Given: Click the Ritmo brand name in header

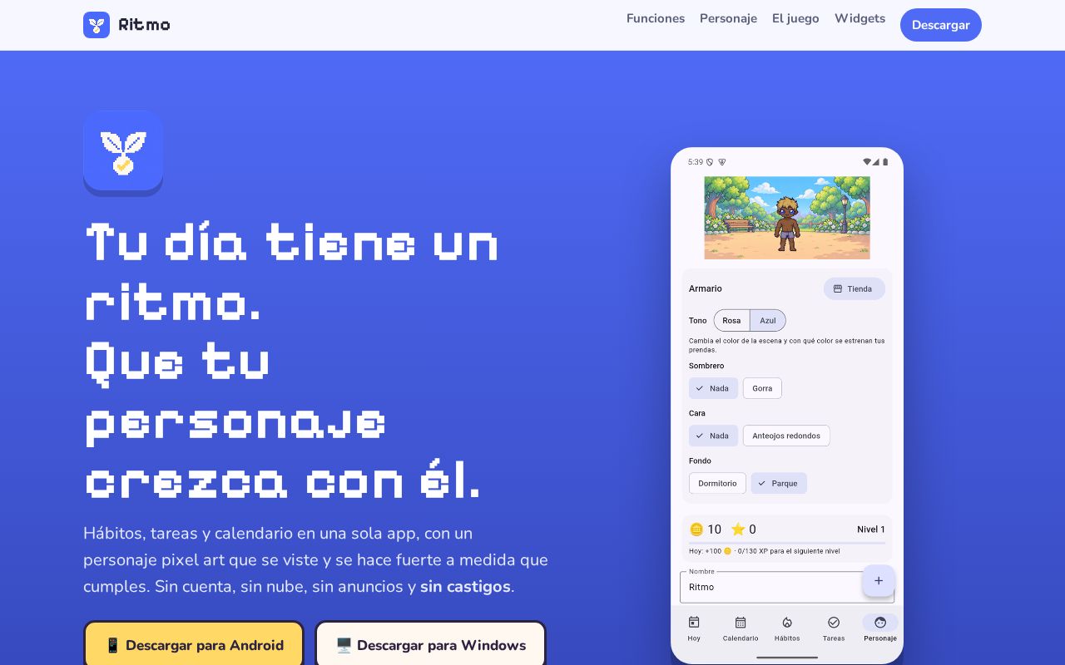Looking at the screenshot, I should (x=144, y=25).
